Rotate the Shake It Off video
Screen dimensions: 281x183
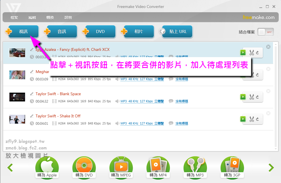(257, 119)
